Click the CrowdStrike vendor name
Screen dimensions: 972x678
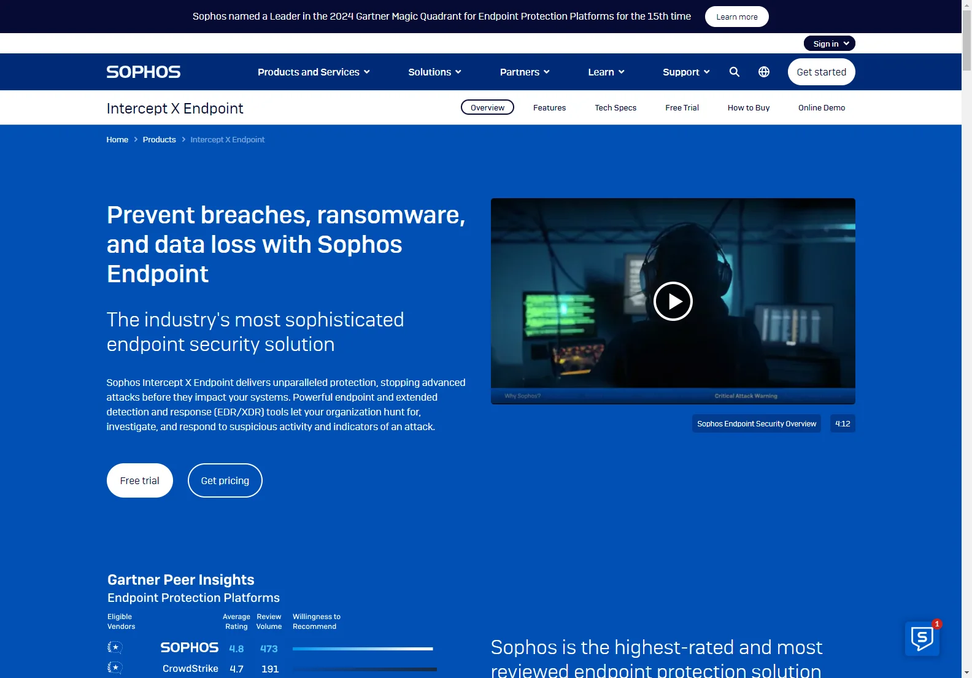click(190, 668)
